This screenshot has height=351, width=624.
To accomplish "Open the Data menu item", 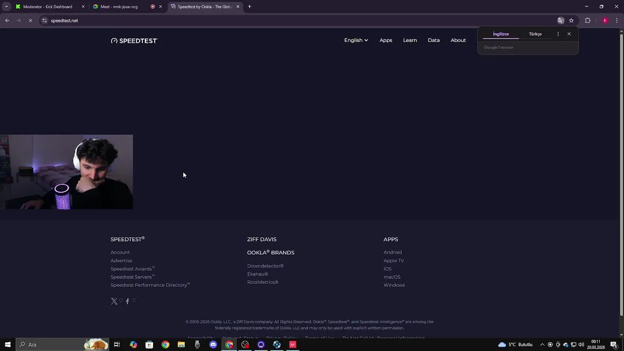I will click(434, 40).
